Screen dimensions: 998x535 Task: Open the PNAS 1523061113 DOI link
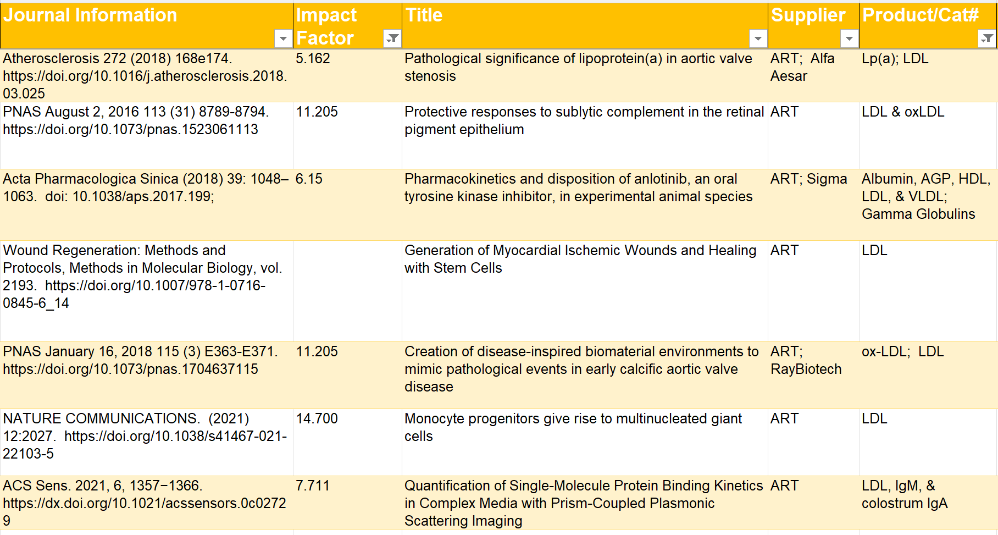pyautogui.click(x=130, y=130)
